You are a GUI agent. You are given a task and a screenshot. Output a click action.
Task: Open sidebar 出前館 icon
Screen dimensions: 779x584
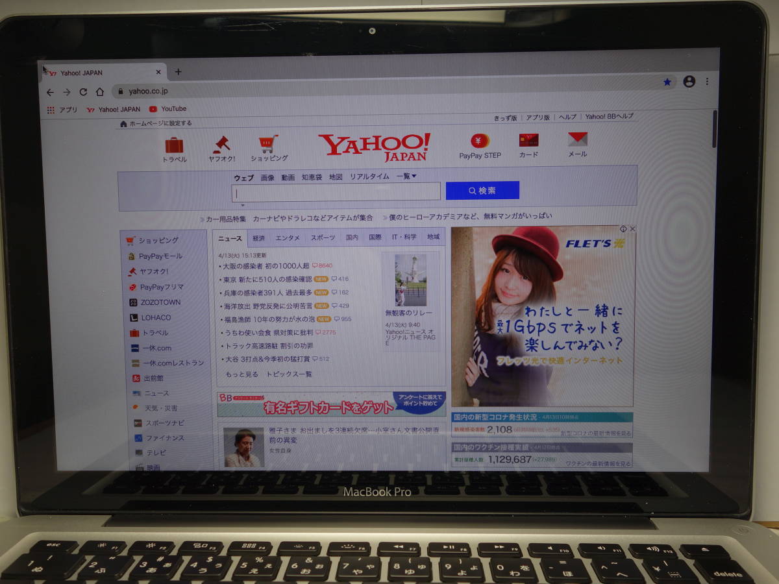coord(136,378)
